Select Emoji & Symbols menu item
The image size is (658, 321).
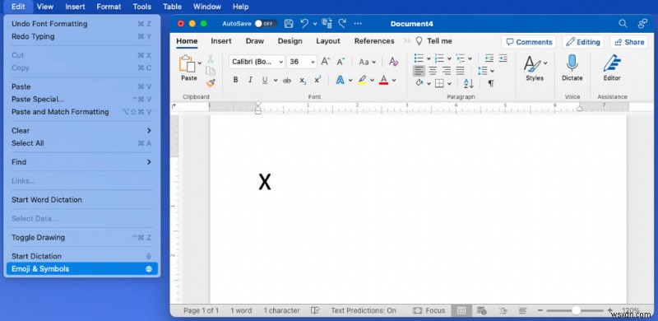[81, 268]
